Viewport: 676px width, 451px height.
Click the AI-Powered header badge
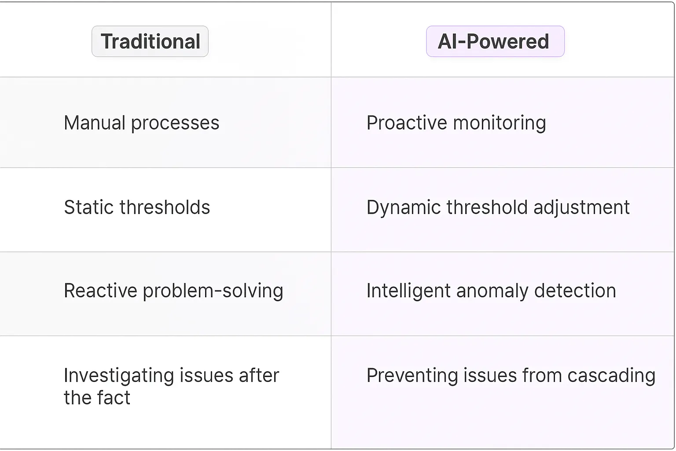(495, 41)
